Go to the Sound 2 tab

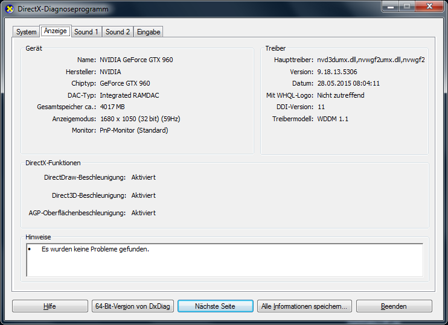118,32
